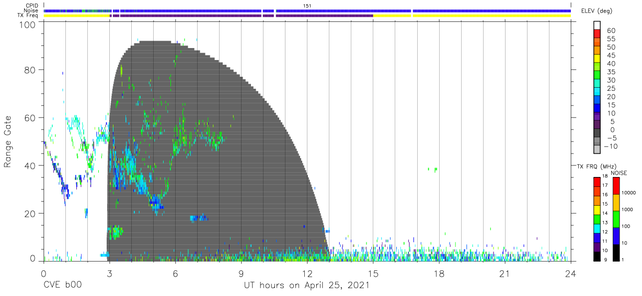Click the 55 label on elevation colorbar

(x=610, y=40)
